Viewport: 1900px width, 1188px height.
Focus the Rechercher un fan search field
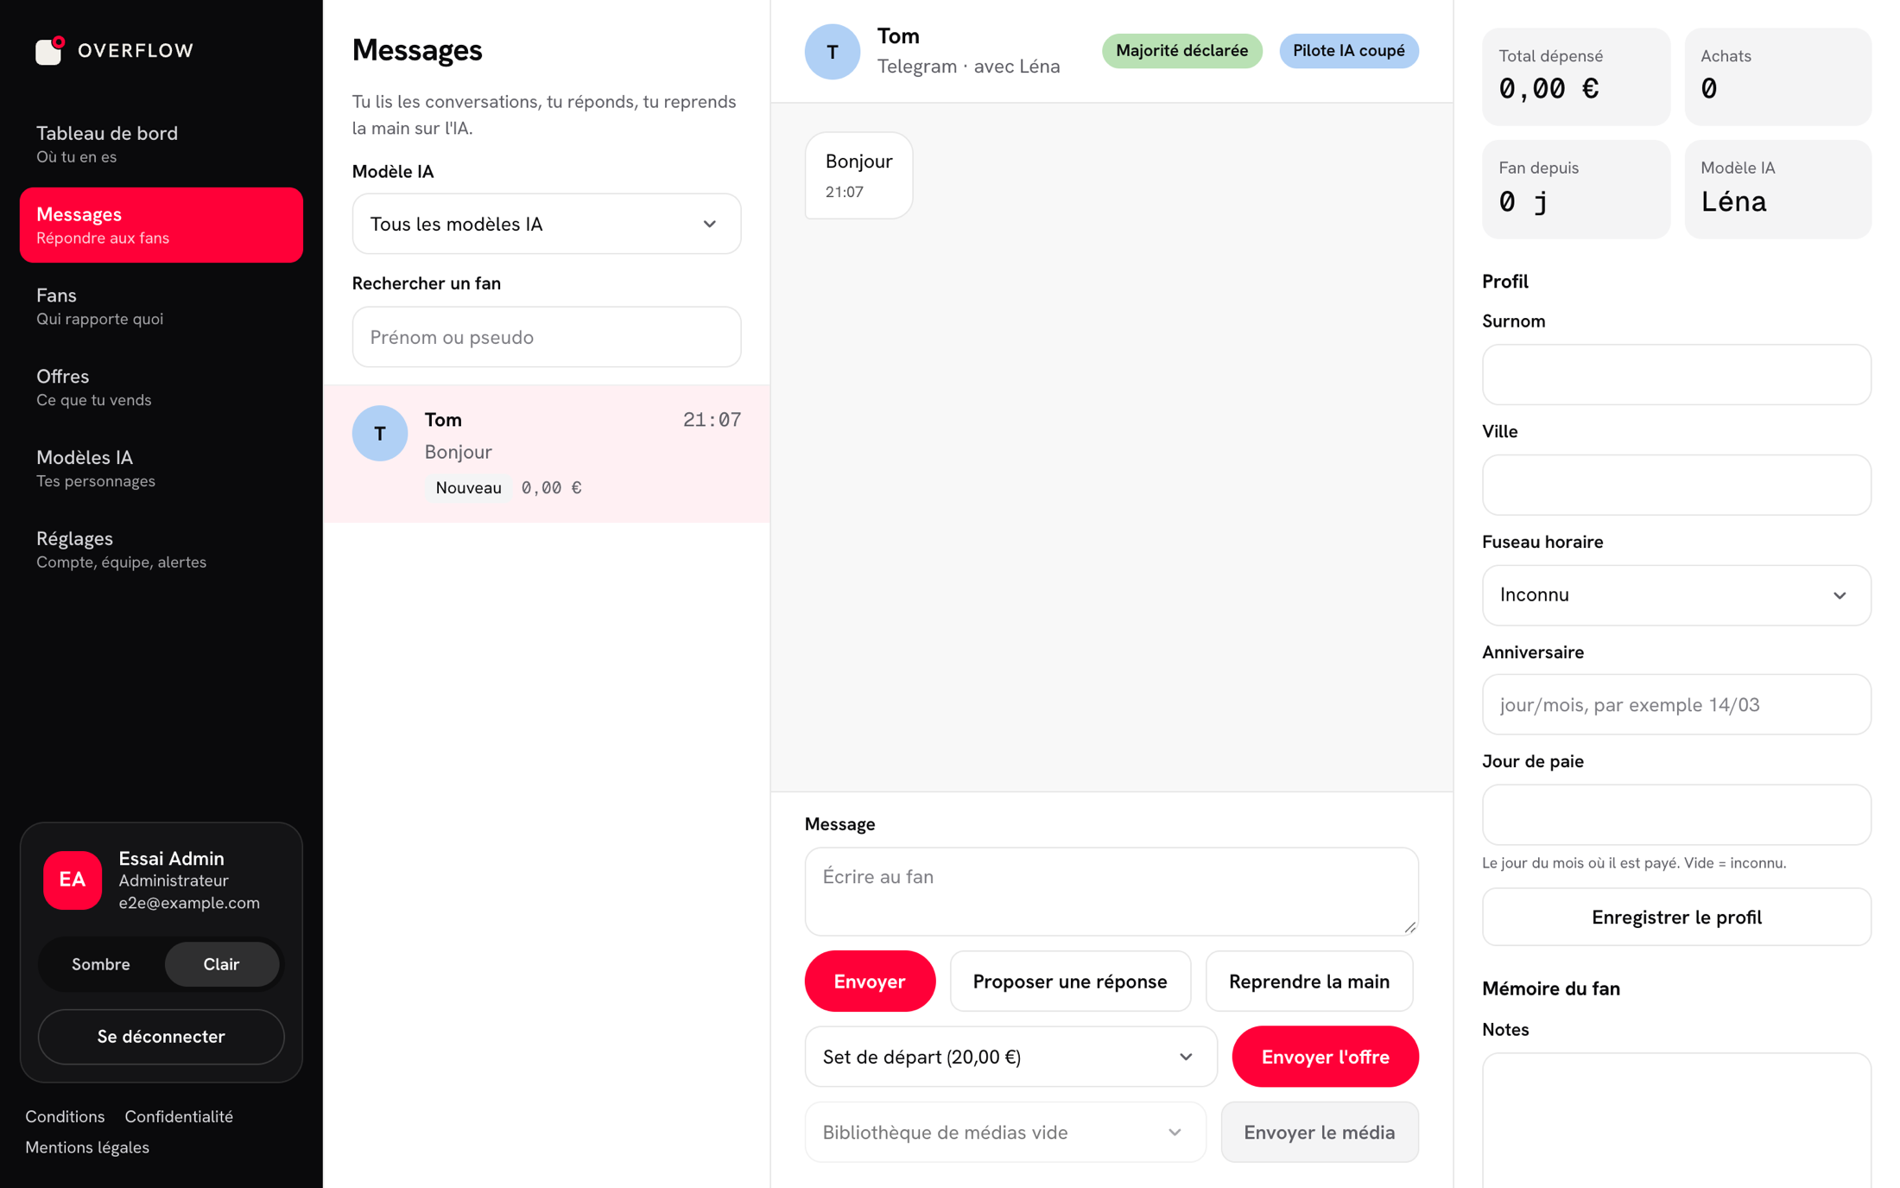pos(546,337)
